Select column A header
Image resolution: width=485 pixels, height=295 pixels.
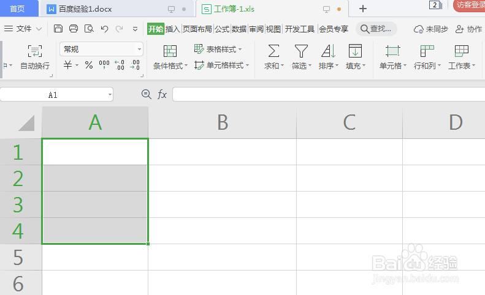point(95,122)
